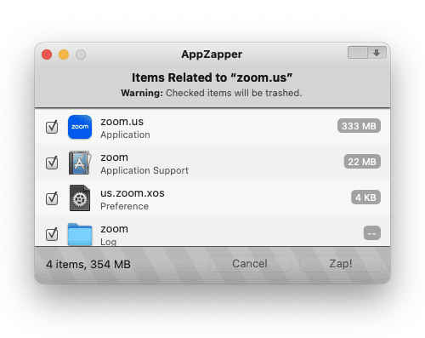
Task: Click the unknown size badge for Log
Action: point(372,233)
